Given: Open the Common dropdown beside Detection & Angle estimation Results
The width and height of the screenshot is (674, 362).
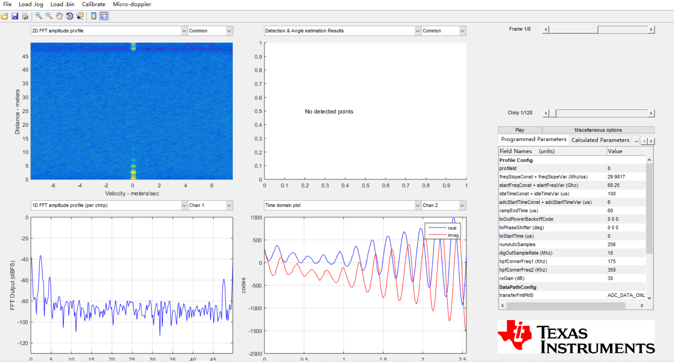Looking at the screenshot, I should click(444, 31).
